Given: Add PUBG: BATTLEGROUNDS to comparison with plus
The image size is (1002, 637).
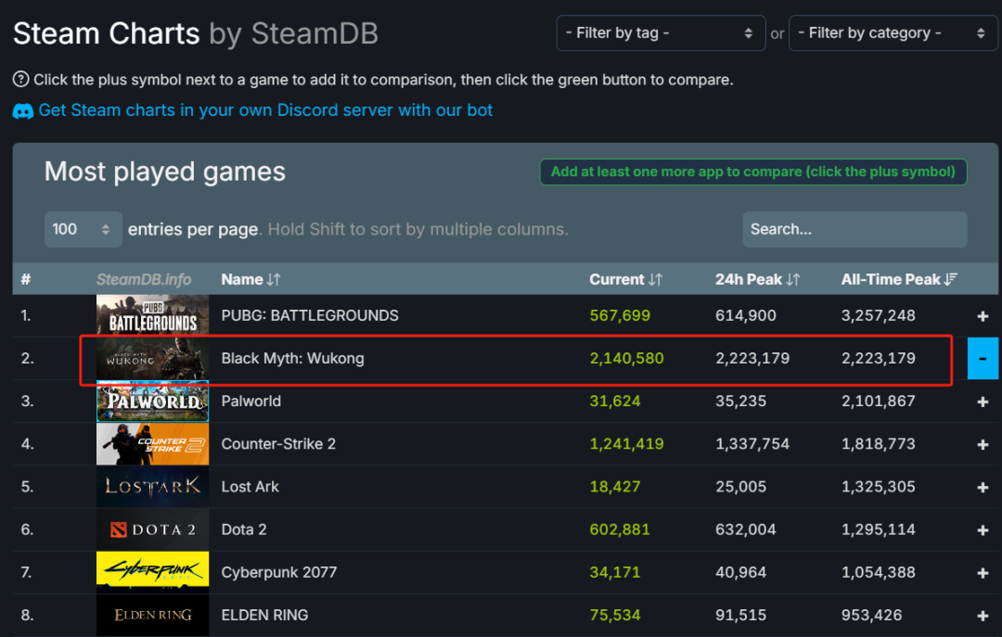Looking at the screenshot, I should click(983, 316).
